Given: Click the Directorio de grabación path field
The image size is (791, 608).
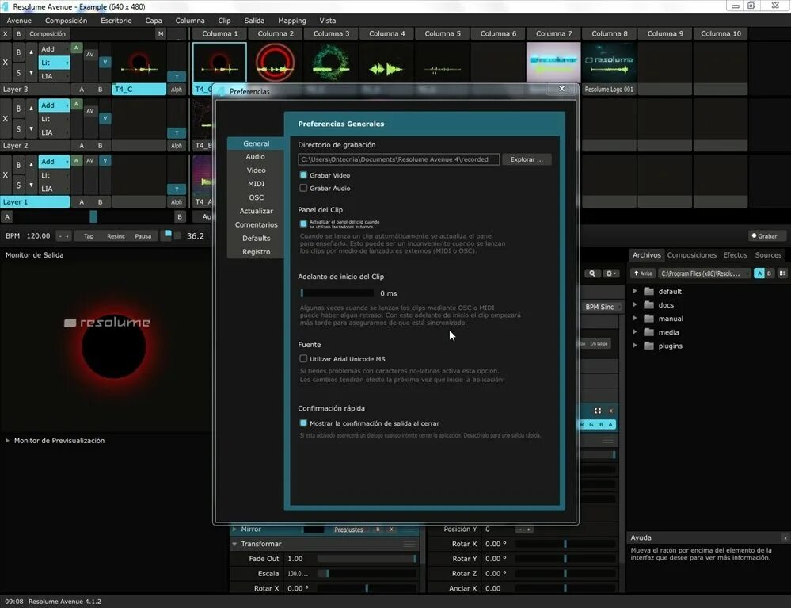Looking at the screenshot, I should [x=398, y=159].
